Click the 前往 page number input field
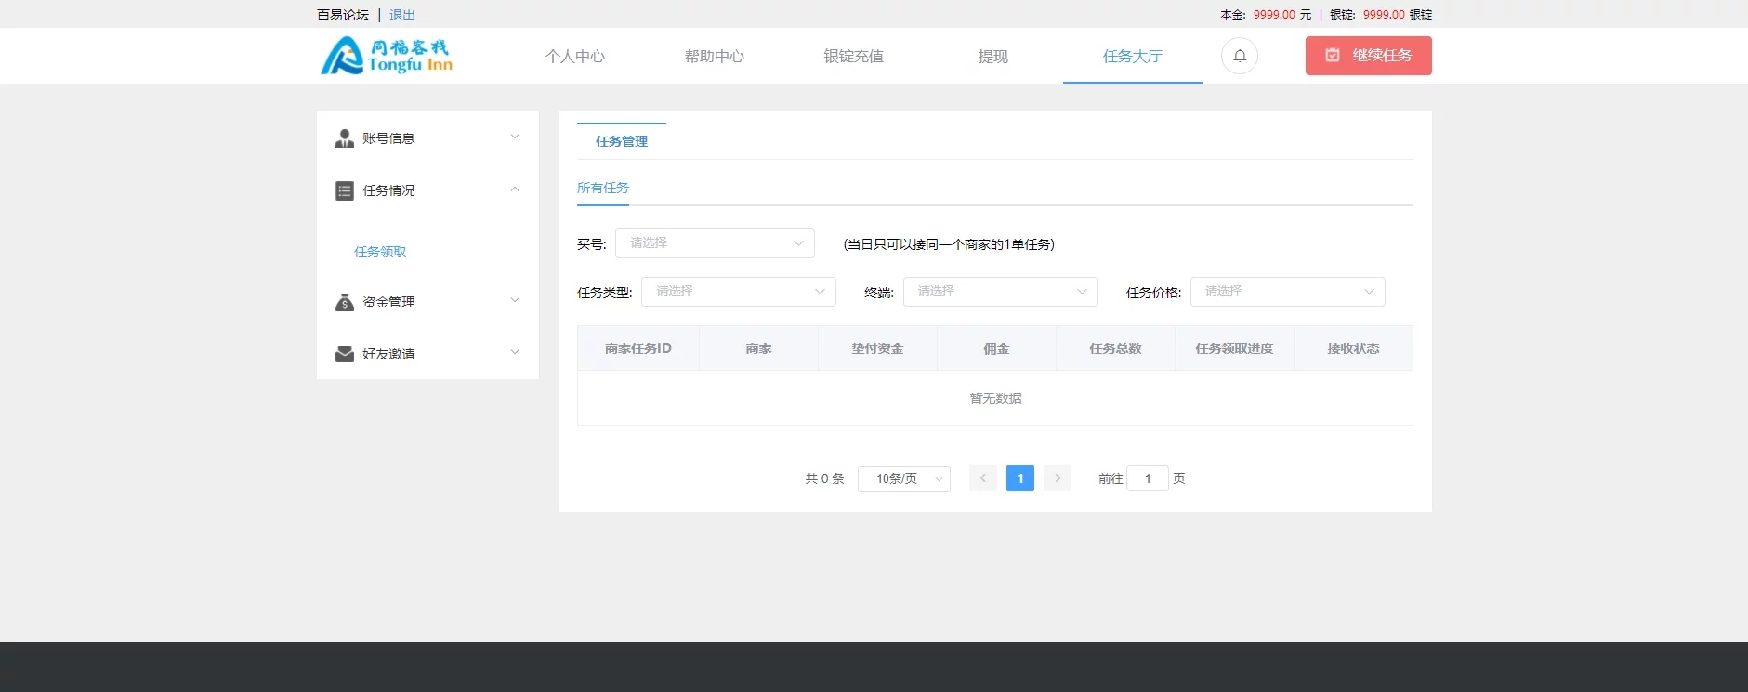The width and height of the screenshot is (1748, 692). click(1147, 478)
